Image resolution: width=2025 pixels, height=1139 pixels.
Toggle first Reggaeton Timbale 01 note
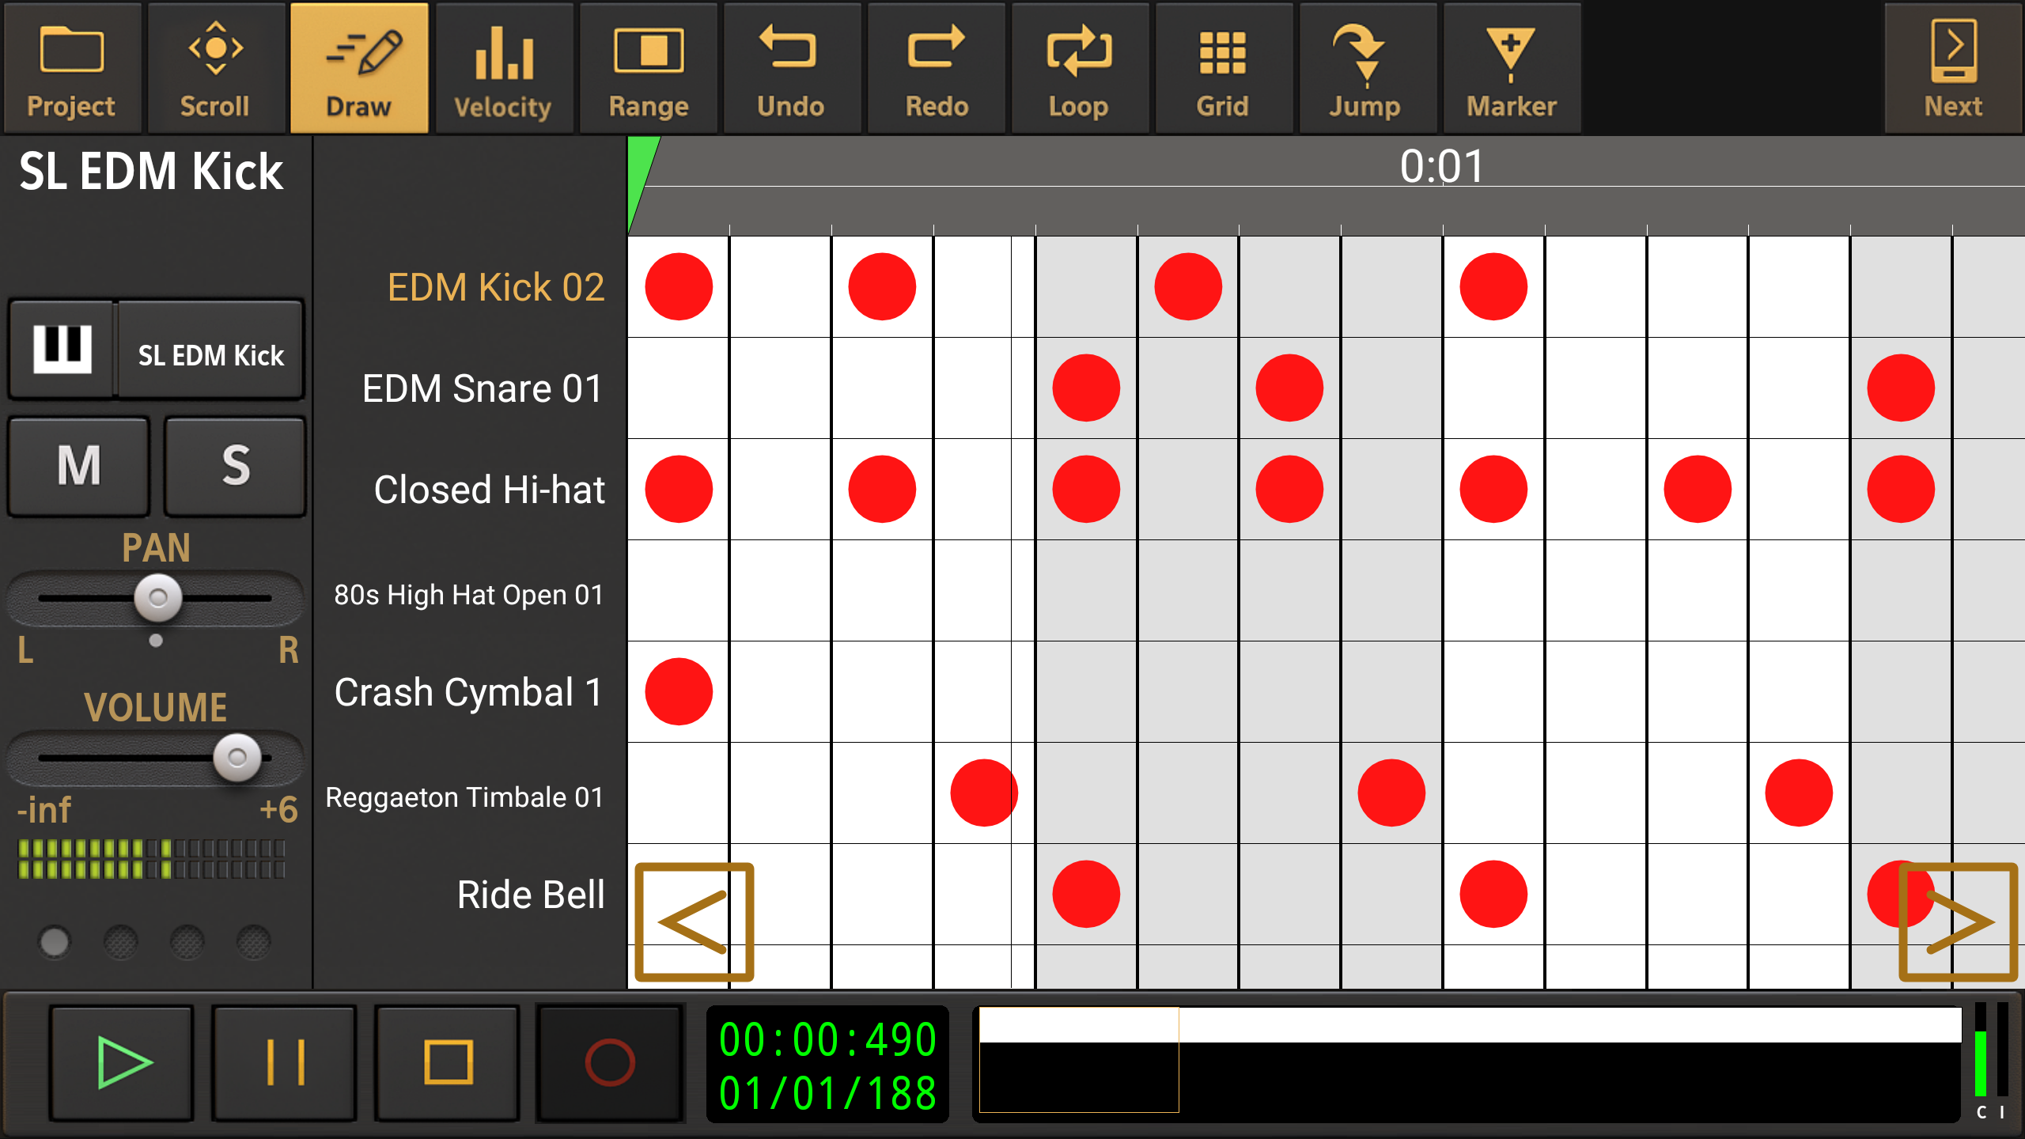pos(984,793)
